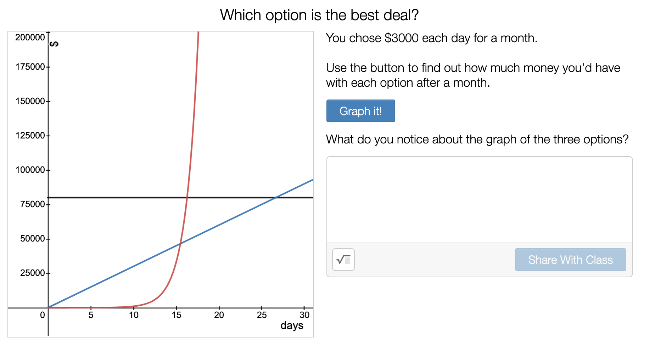Click the 15 tick label on days axis

click(177, 315)
